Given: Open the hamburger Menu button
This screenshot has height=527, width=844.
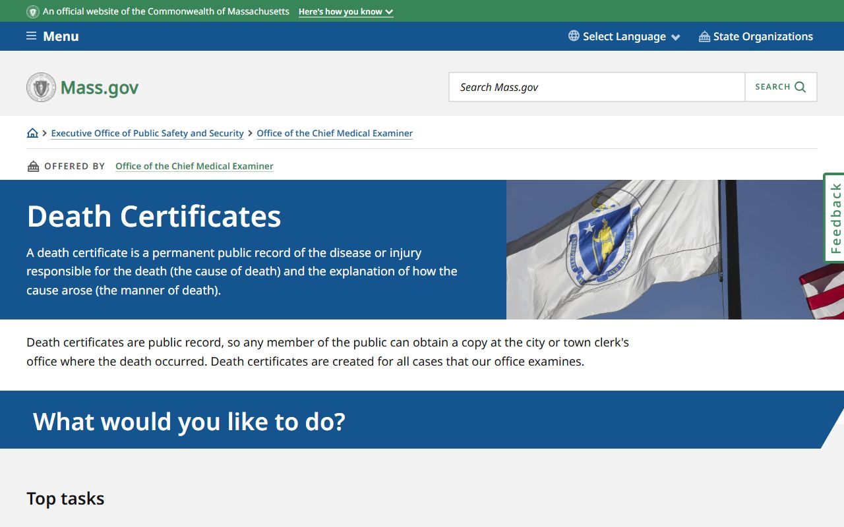Looking at the screenshot, I should point(52,36).
